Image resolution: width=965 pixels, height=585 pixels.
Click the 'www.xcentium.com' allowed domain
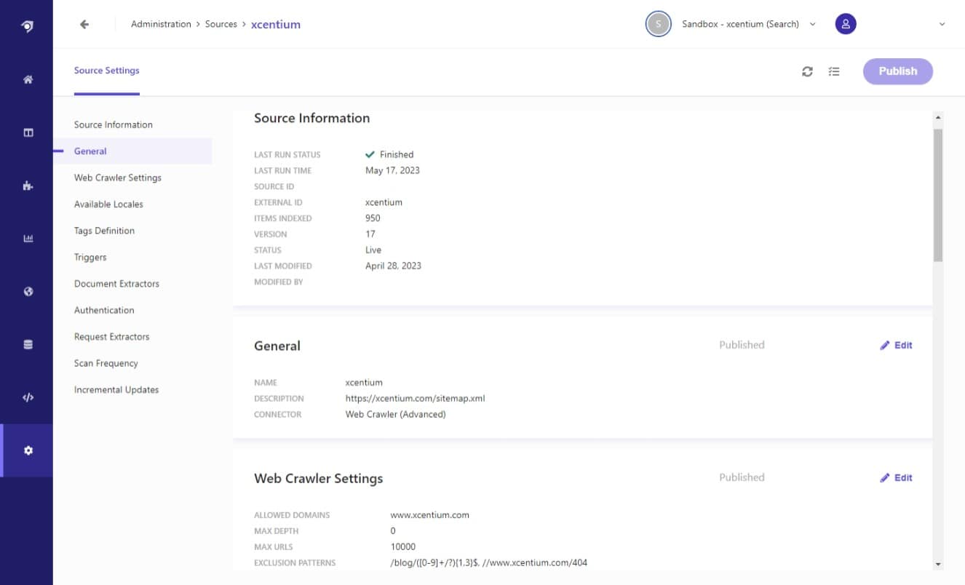(429, 515)
